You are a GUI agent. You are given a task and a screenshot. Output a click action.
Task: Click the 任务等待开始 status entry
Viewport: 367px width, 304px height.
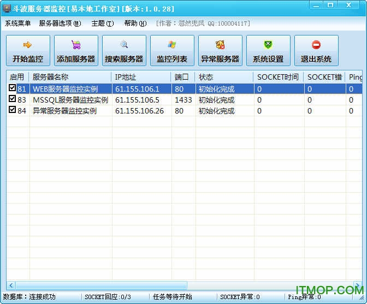pos(173,297)
